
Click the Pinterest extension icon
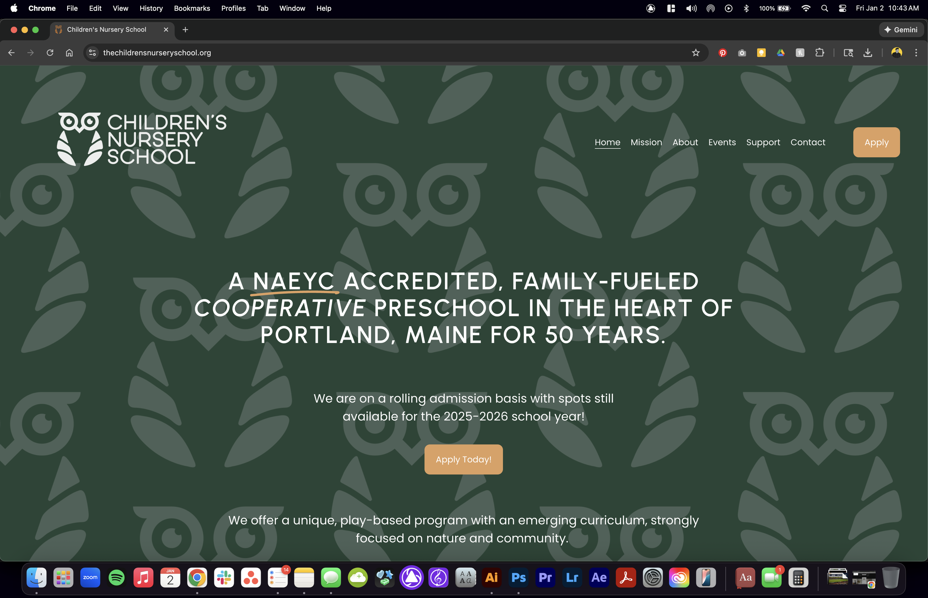point(722,53)
